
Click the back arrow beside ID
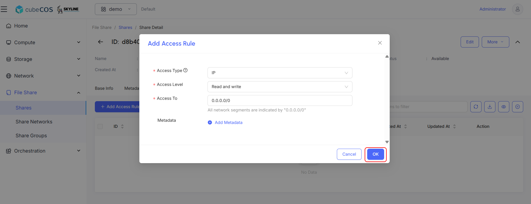(100, 42)
